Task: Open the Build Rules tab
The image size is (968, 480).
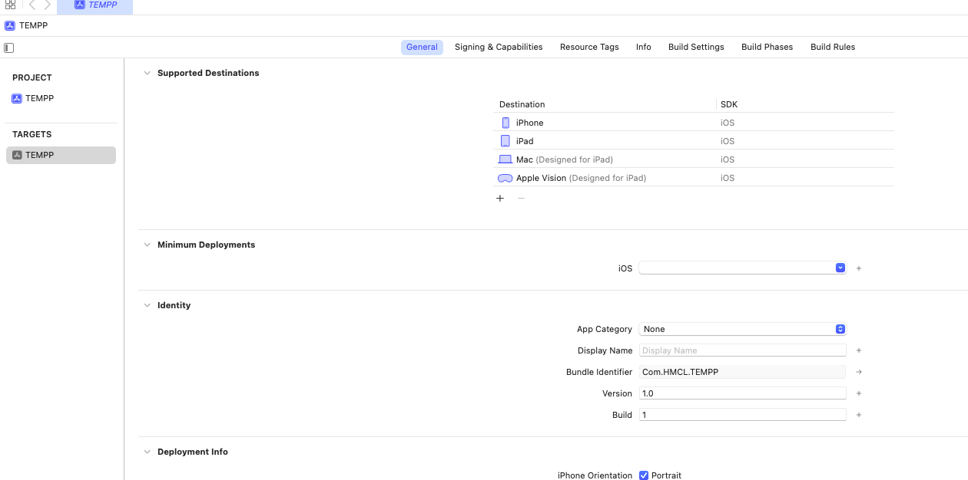Action: pos(833,47)
